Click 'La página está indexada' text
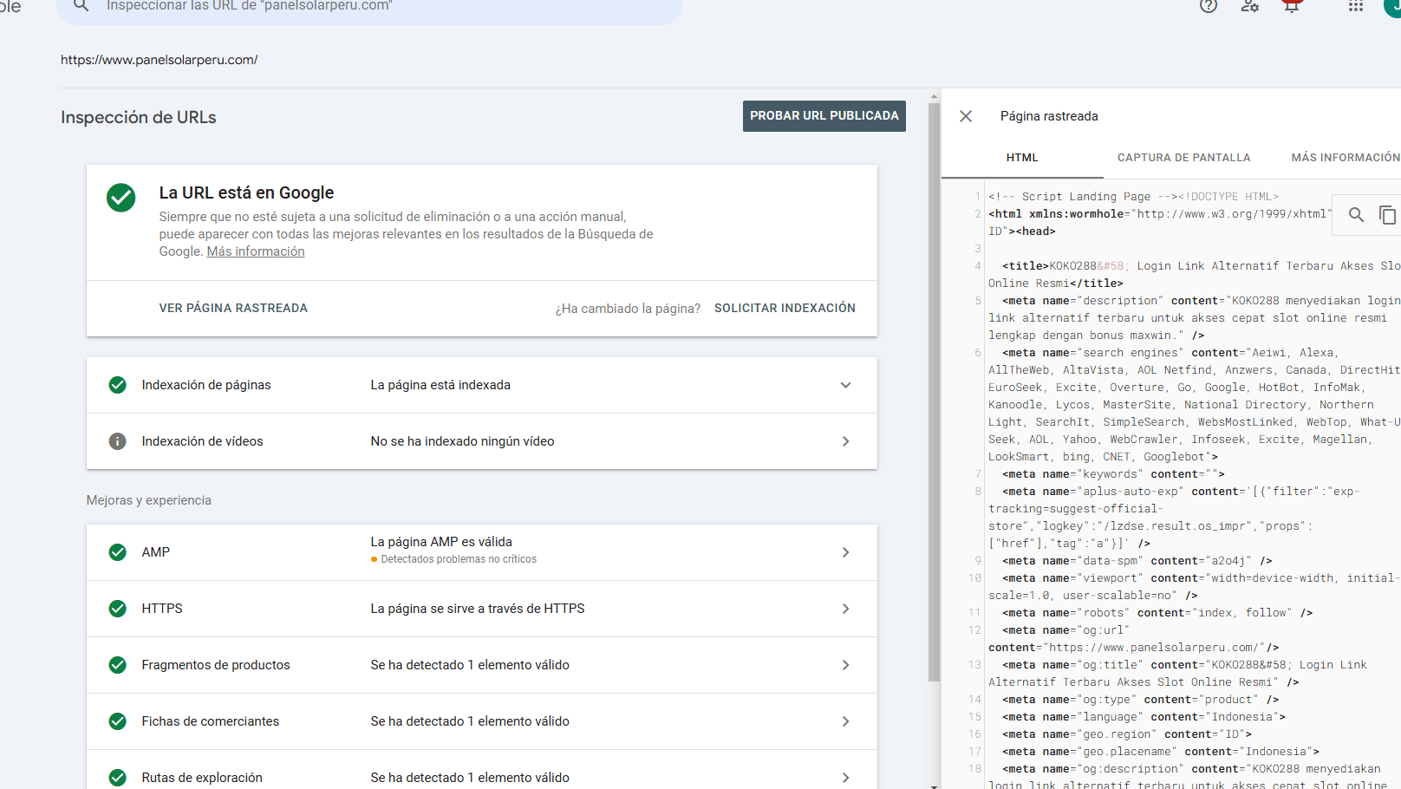Viewport: 1401px width, 789px height. [440, 385]
